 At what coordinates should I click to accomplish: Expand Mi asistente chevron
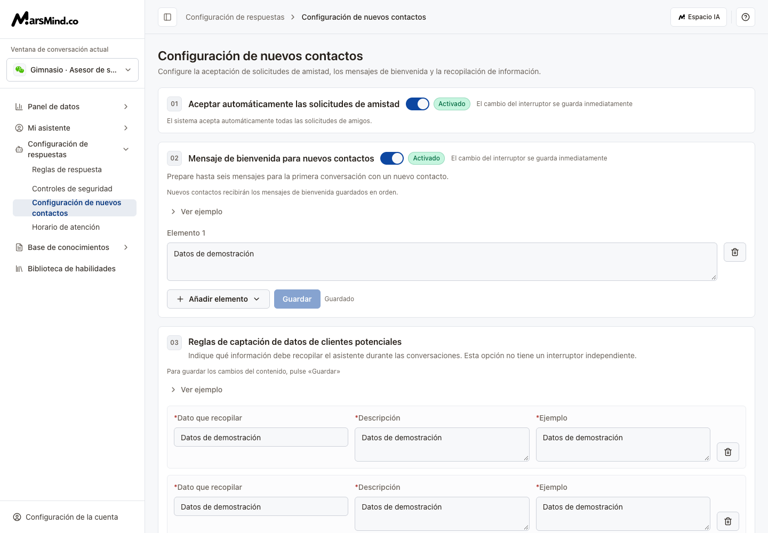[126, 128]
